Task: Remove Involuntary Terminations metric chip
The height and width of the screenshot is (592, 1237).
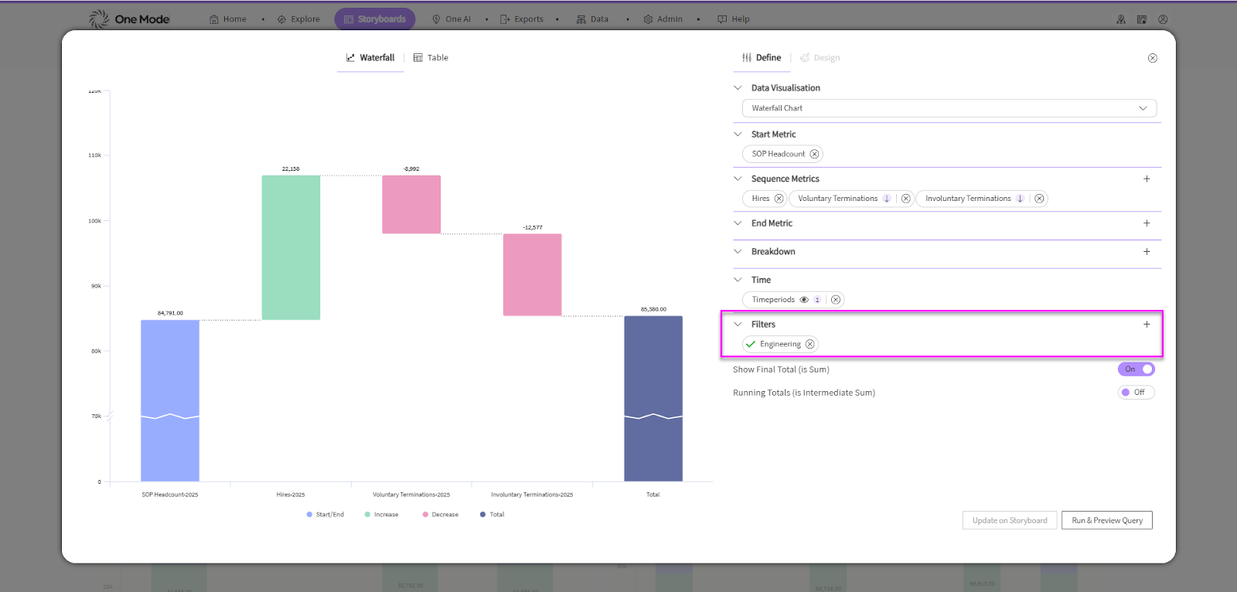Action: pyautogui.click(x=1039, y=199)
